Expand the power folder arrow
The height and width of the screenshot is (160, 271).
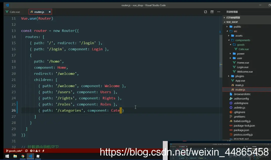click(x=230, y=54)
